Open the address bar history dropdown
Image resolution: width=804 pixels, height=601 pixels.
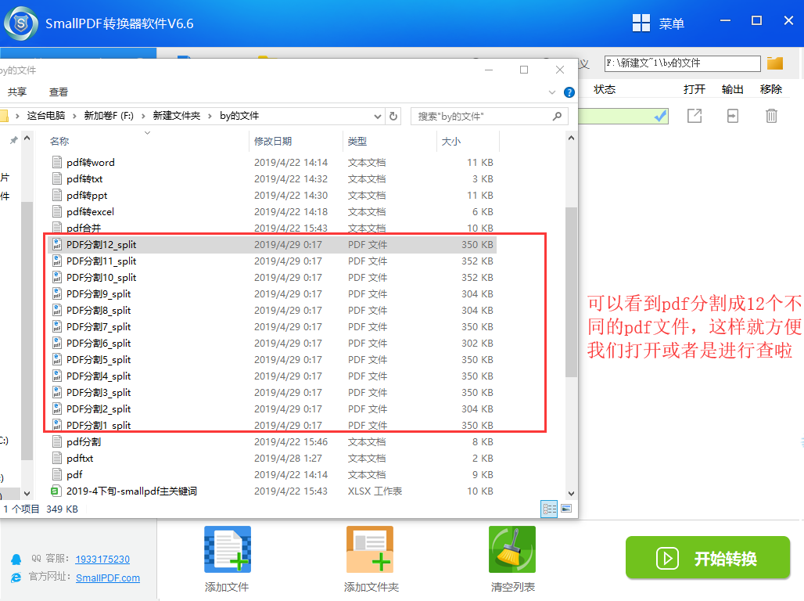(378, 117)
